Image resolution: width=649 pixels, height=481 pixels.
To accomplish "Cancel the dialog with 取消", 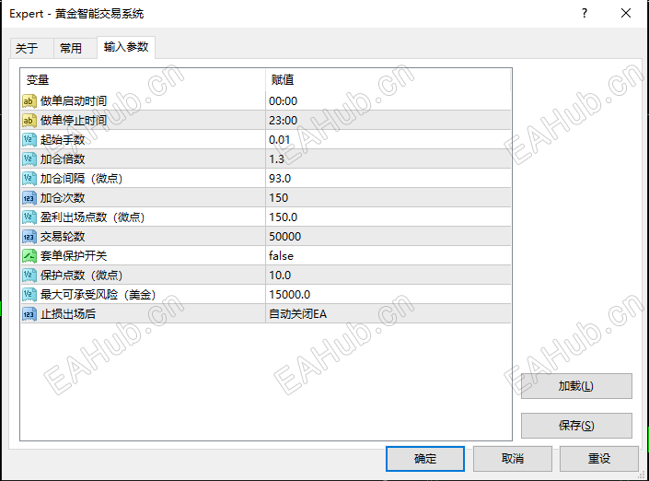I will [x=513, y=459].
